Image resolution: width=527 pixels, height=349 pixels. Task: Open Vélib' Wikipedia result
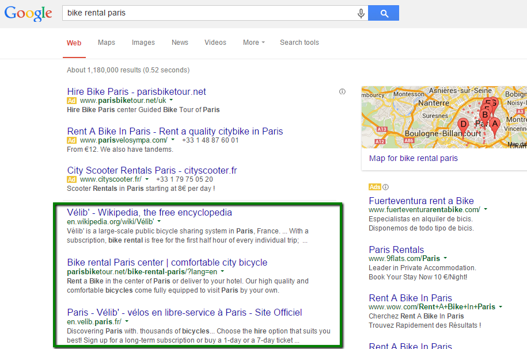click(x=150, y=212)
